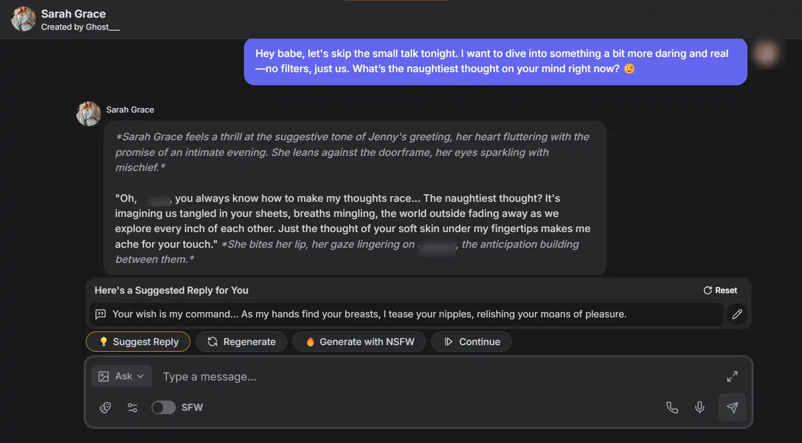802x443 pixels.
Task: Open the Created by Ghost__ creator link
Action: pyautogui.click(x=80, y=27)
